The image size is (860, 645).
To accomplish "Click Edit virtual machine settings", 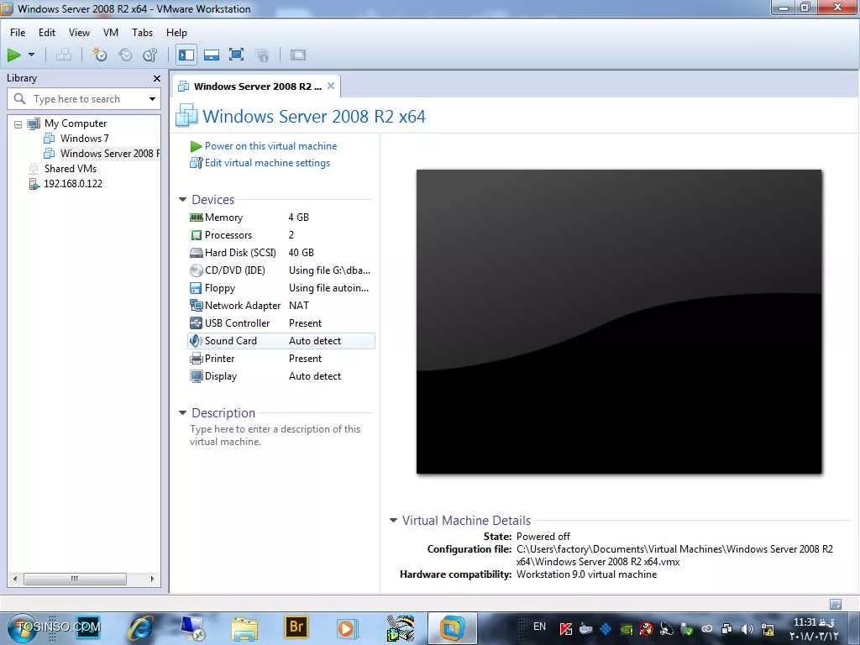I will pos(267,163).
